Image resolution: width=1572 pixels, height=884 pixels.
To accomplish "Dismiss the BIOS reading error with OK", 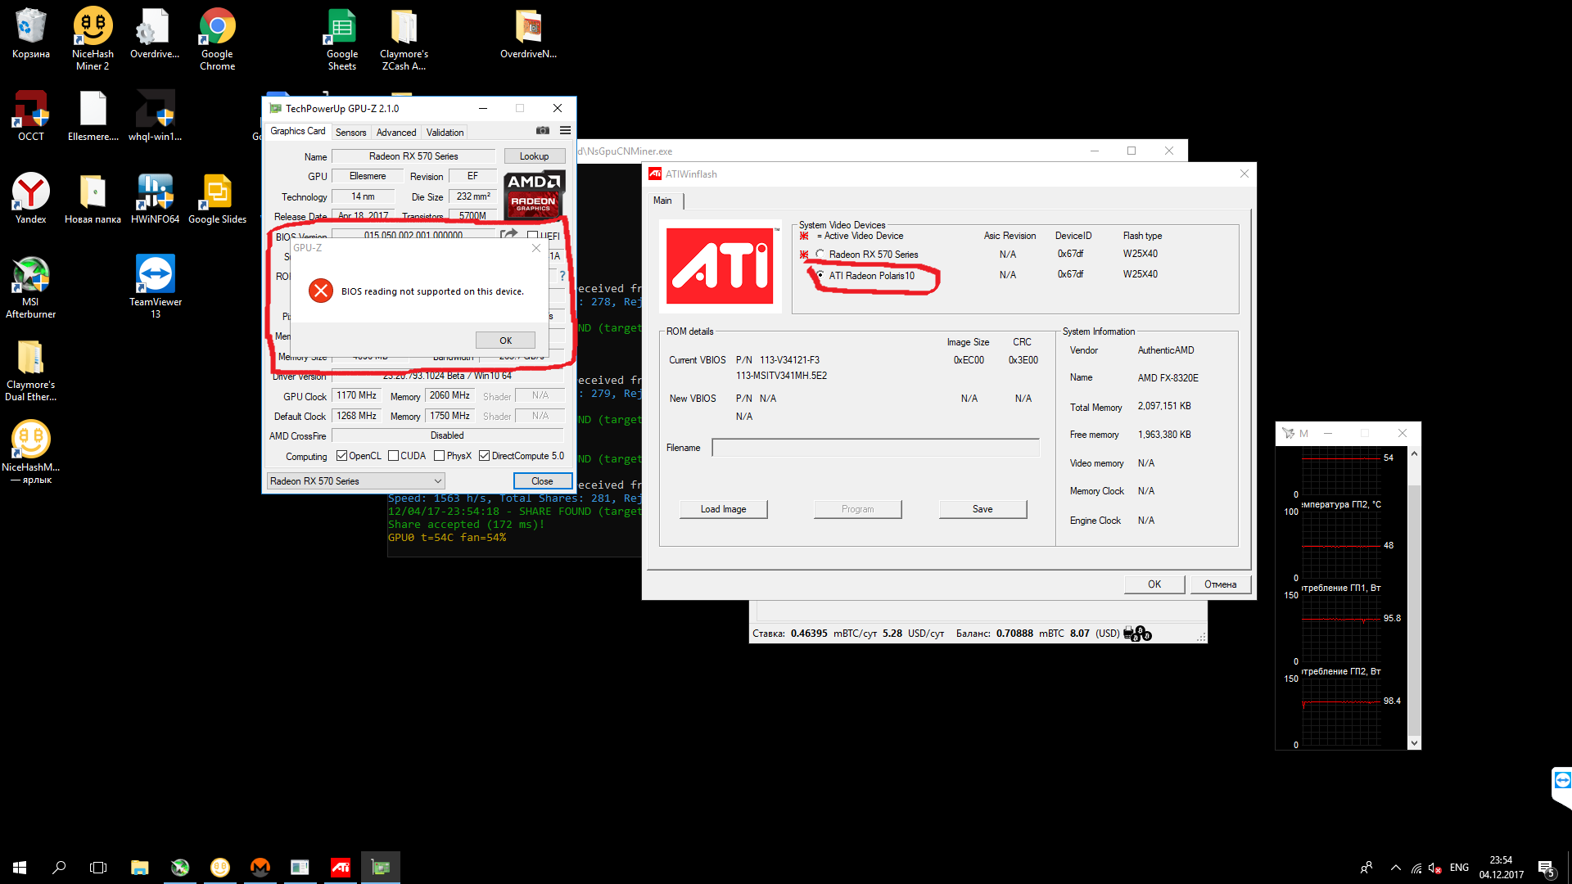I will (x=505, y=341).
